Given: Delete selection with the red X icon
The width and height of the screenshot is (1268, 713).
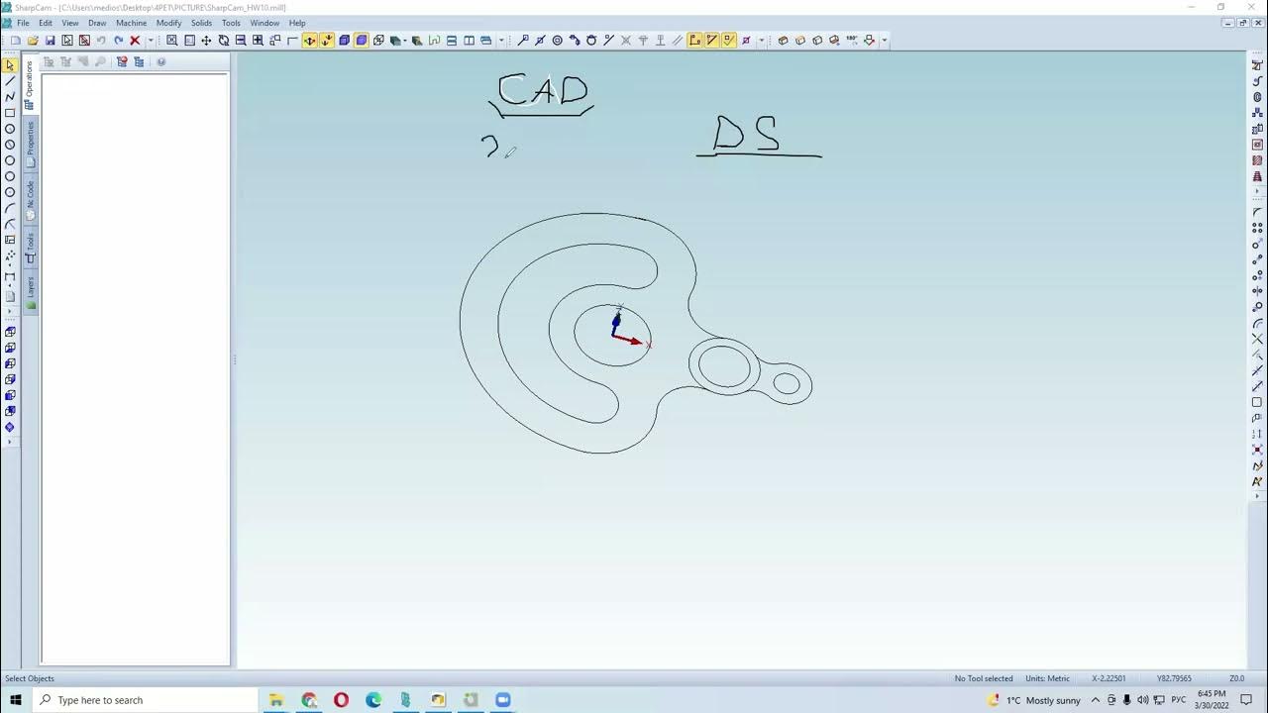Looking at the screenshot, I should (x=135, y=41).
